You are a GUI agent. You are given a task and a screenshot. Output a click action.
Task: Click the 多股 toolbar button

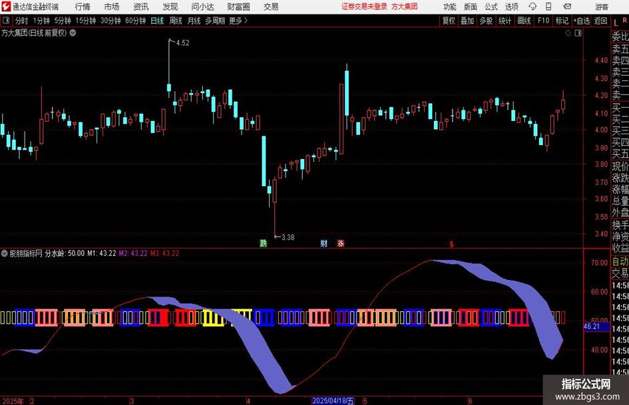[486, 21]
